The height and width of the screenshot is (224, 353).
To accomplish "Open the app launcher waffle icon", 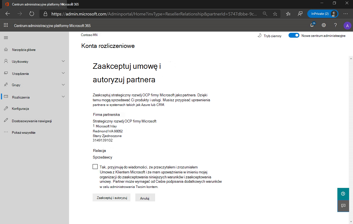I will click(6, 25).
